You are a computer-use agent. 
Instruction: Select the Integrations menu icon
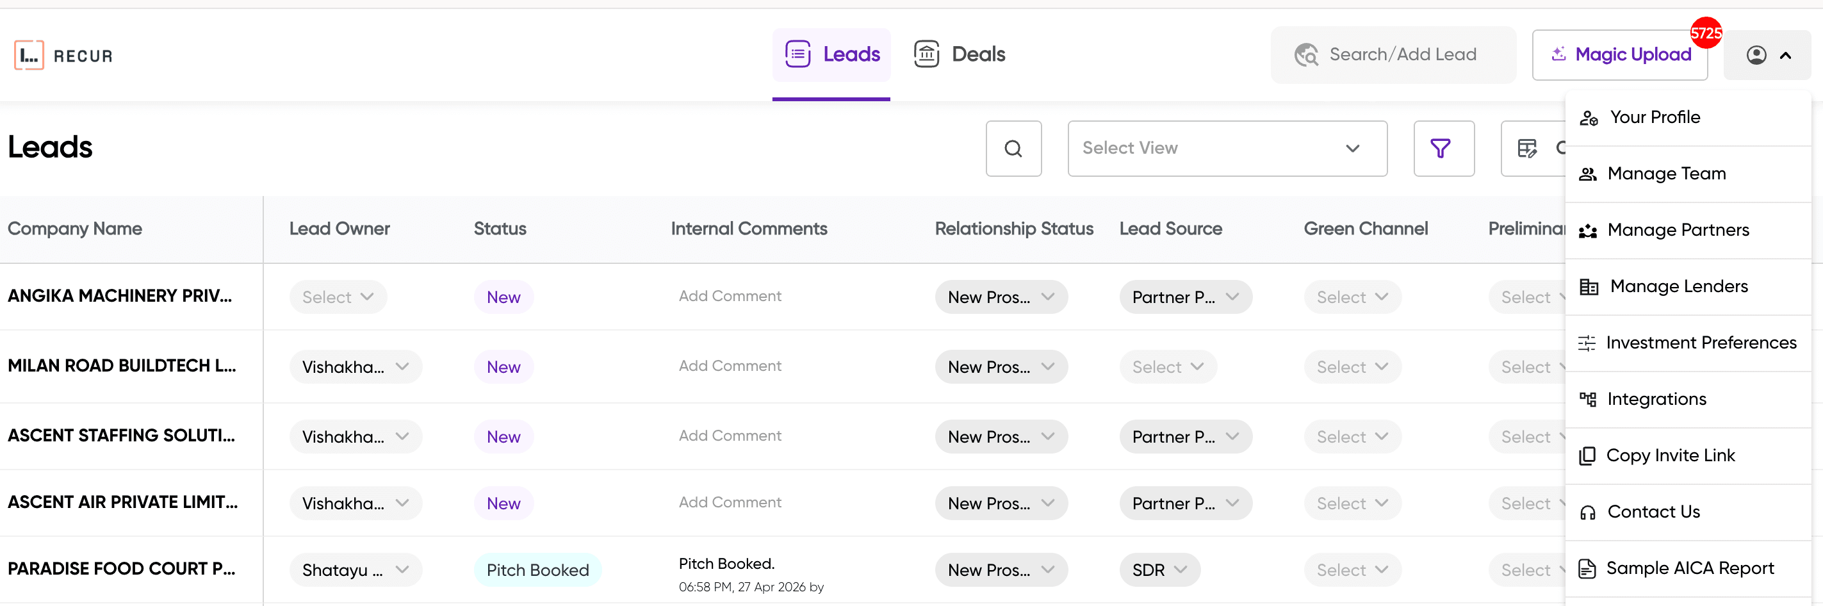coord(1588,399)
